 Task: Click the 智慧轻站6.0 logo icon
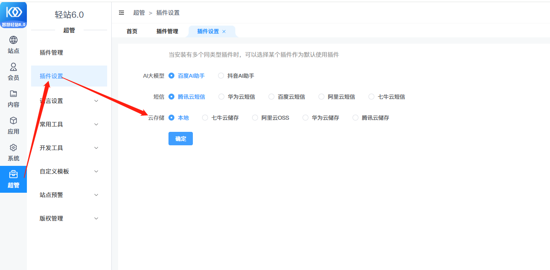[x=13, y=15]
